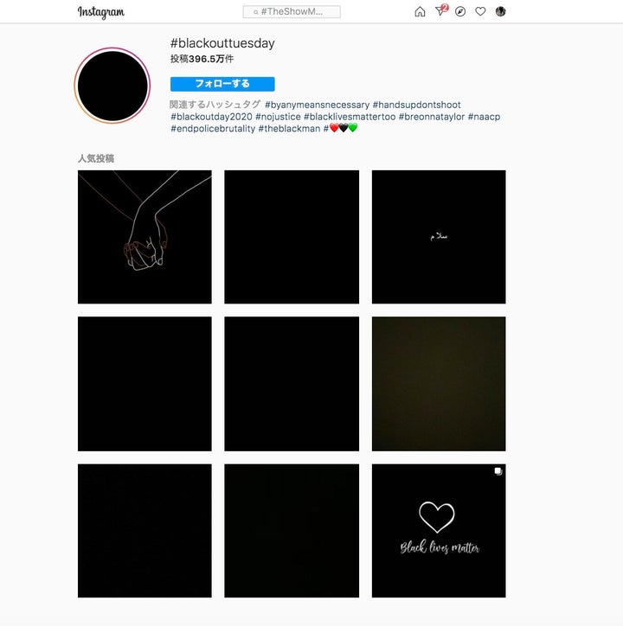Click the blue フォローする follow button
The image size is (623, 626).
(222, 84)
